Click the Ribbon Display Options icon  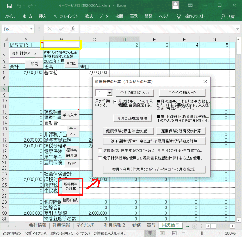pos(191,5)
